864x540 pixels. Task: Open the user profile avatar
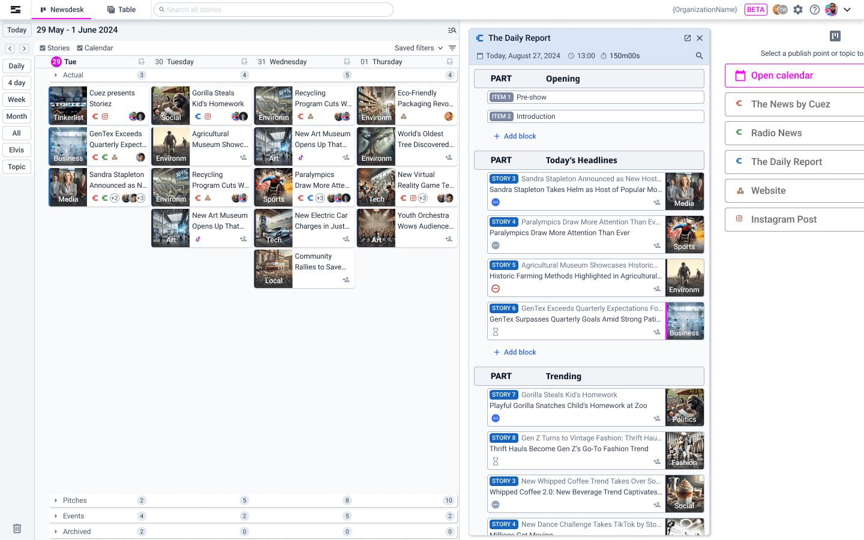(x=831, y=10)
